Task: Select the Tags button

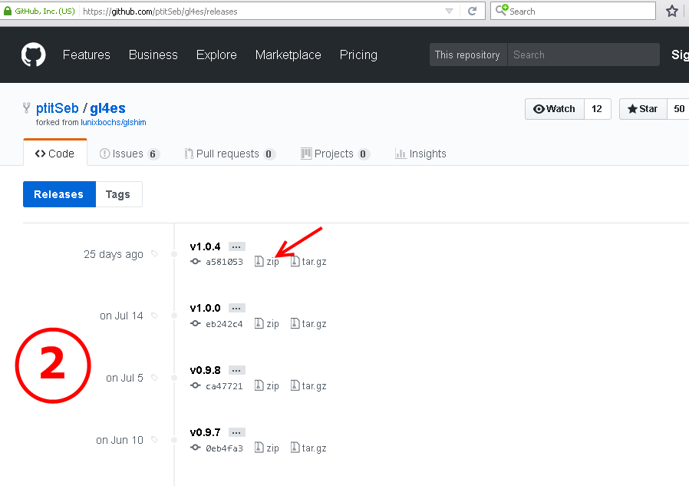Action: click(119, 194)
